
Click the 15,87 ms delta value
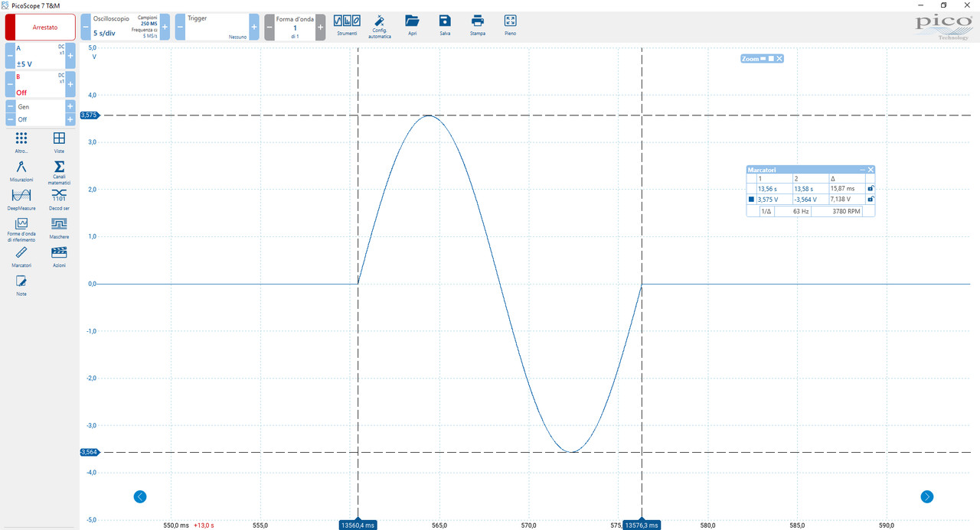tap(842, 188)
